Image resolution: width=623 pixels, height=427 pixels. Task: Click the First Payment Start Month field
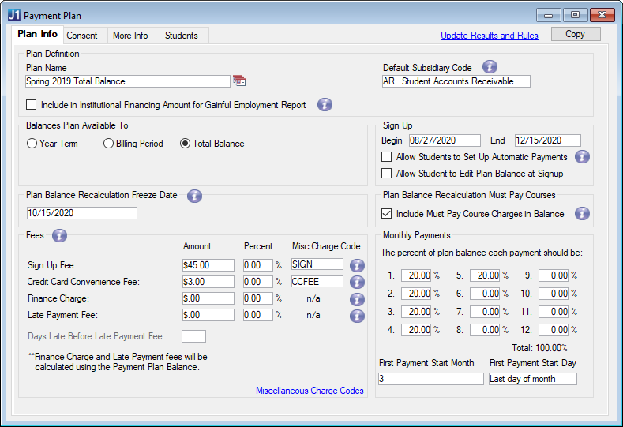pyautogui.click(x=430, y=379)
